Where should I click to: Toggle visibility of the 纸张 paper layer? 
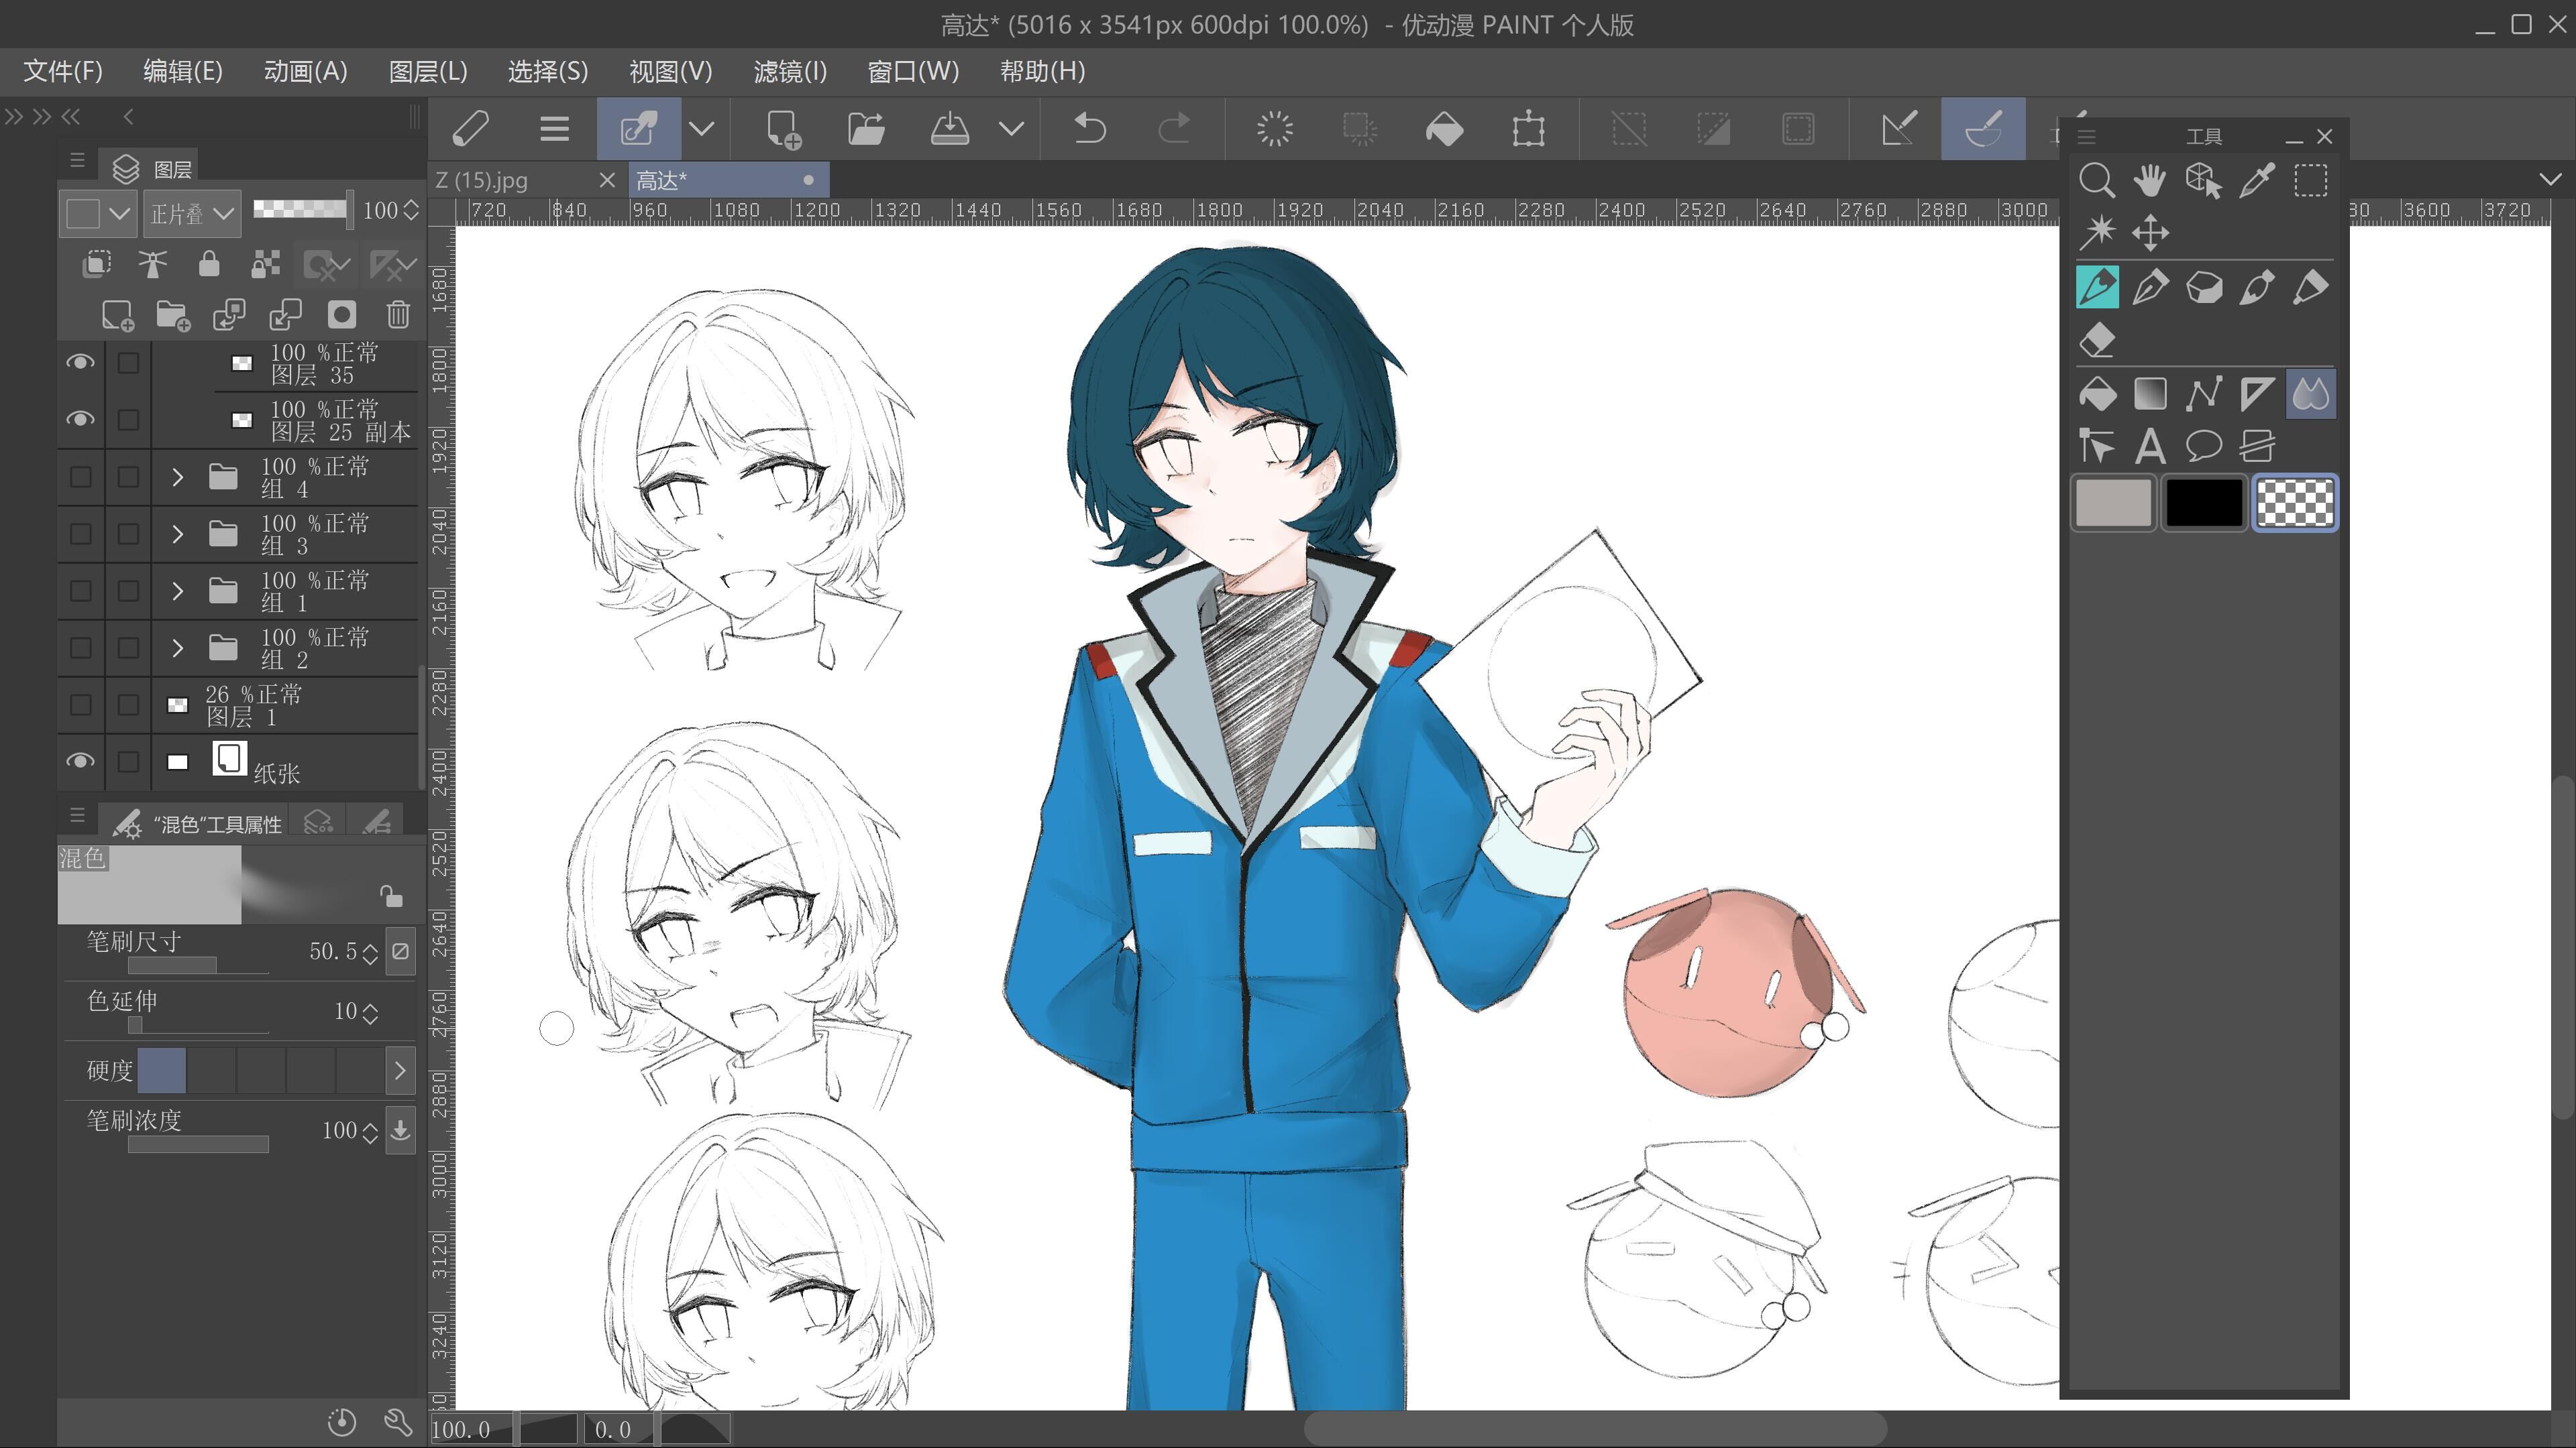click(x=80, y=762)
